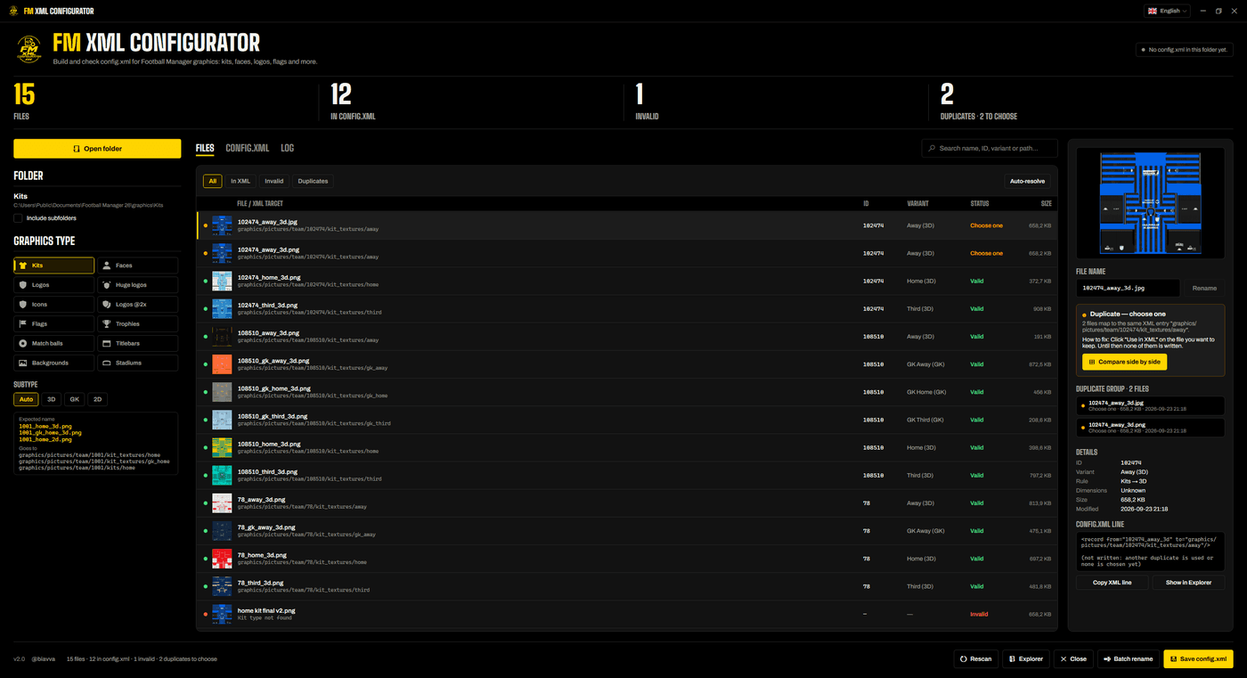Select the Trophies cup icon
Image resolution: width=1247 pixels, height=678 pixels.
(106, 324)
